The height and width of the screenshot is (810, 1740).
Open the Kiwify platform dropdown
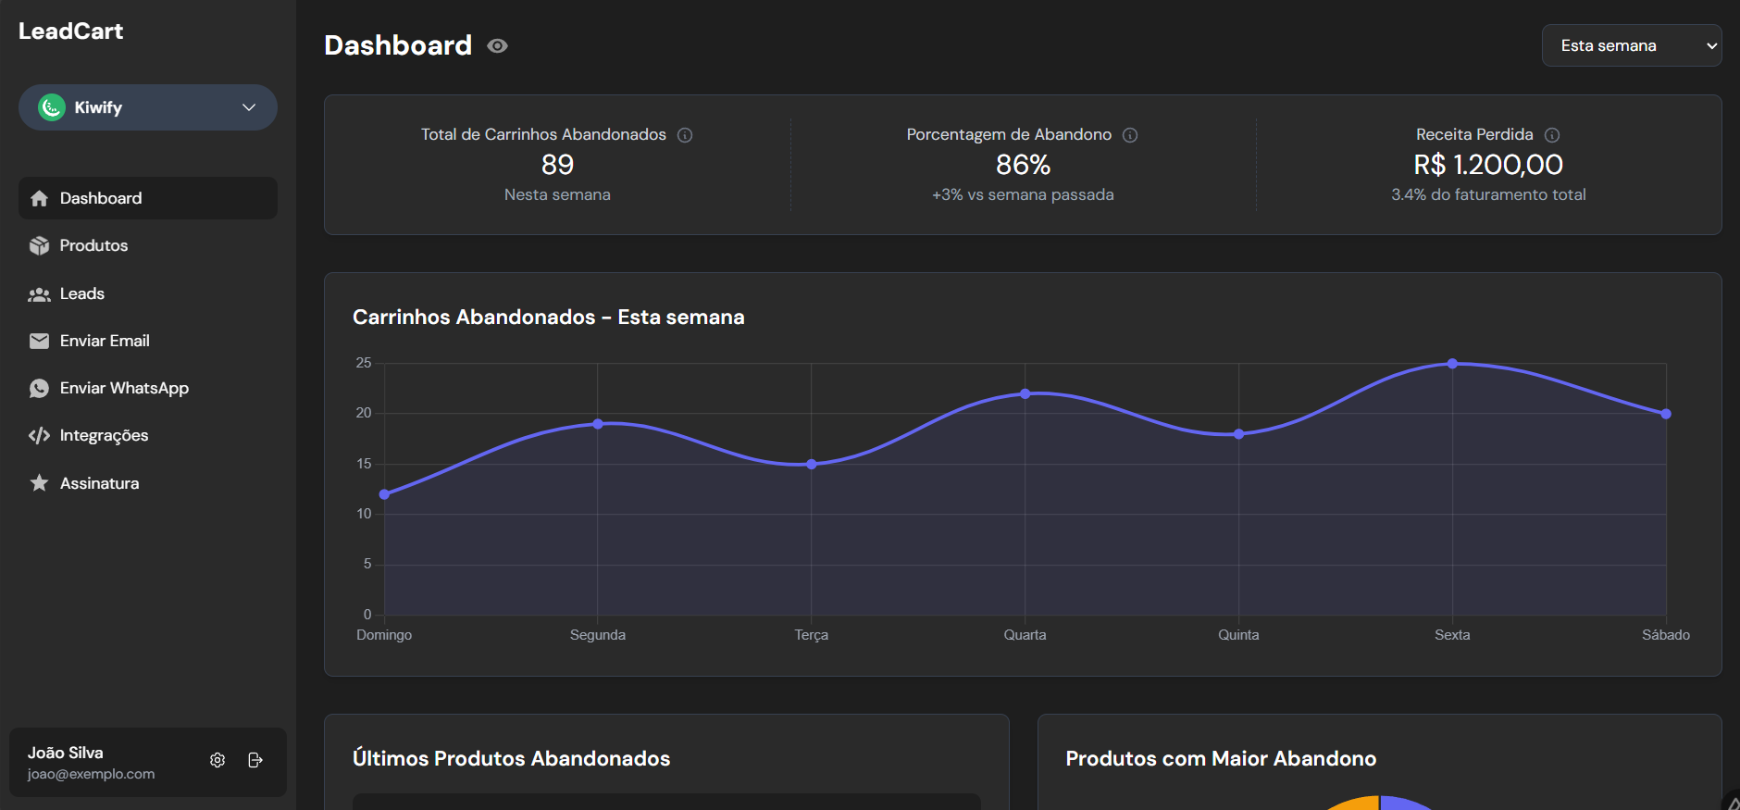[x=148, y=107]
